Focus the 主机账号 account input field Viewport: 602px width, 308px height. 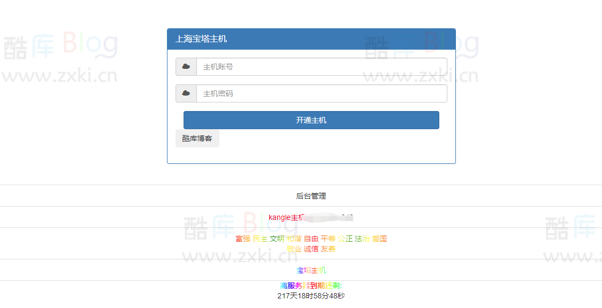click(321, 67)
